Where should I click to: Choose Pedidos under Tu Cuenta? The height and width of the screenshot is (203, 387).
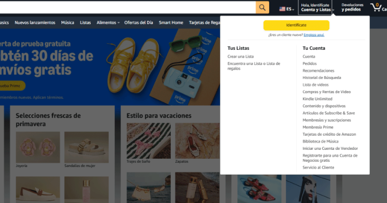pos(309,63)
